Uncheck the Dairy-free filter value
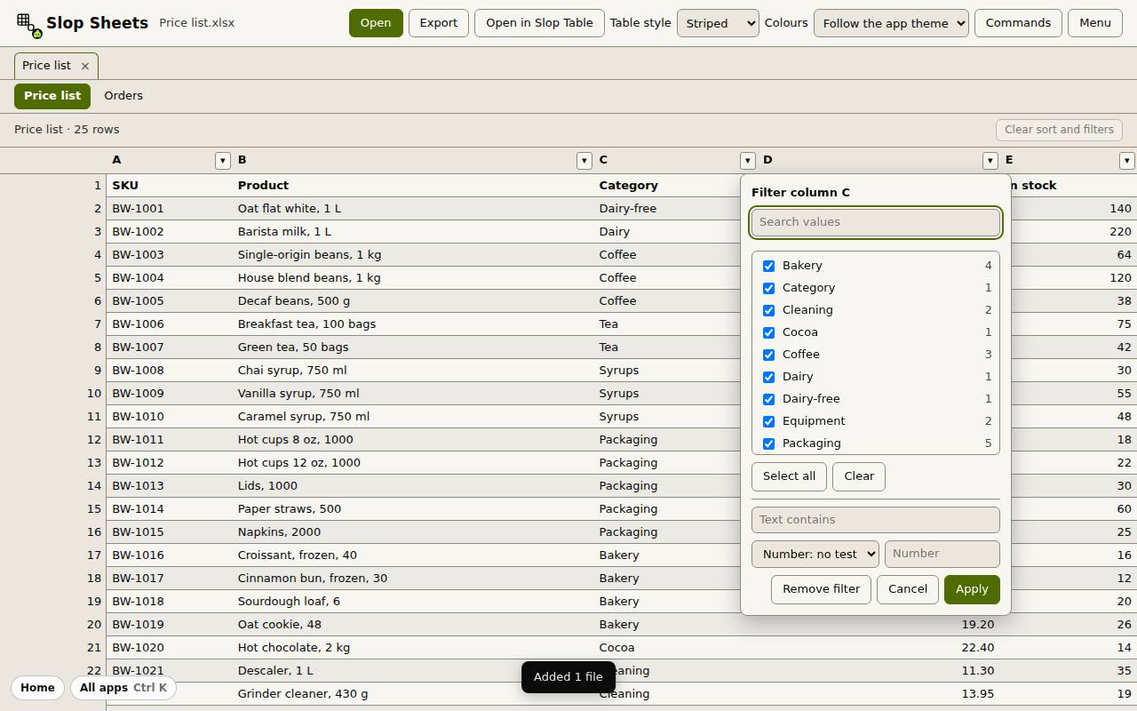The height and width of the screenshot is (711, 1137). (768, 399)
